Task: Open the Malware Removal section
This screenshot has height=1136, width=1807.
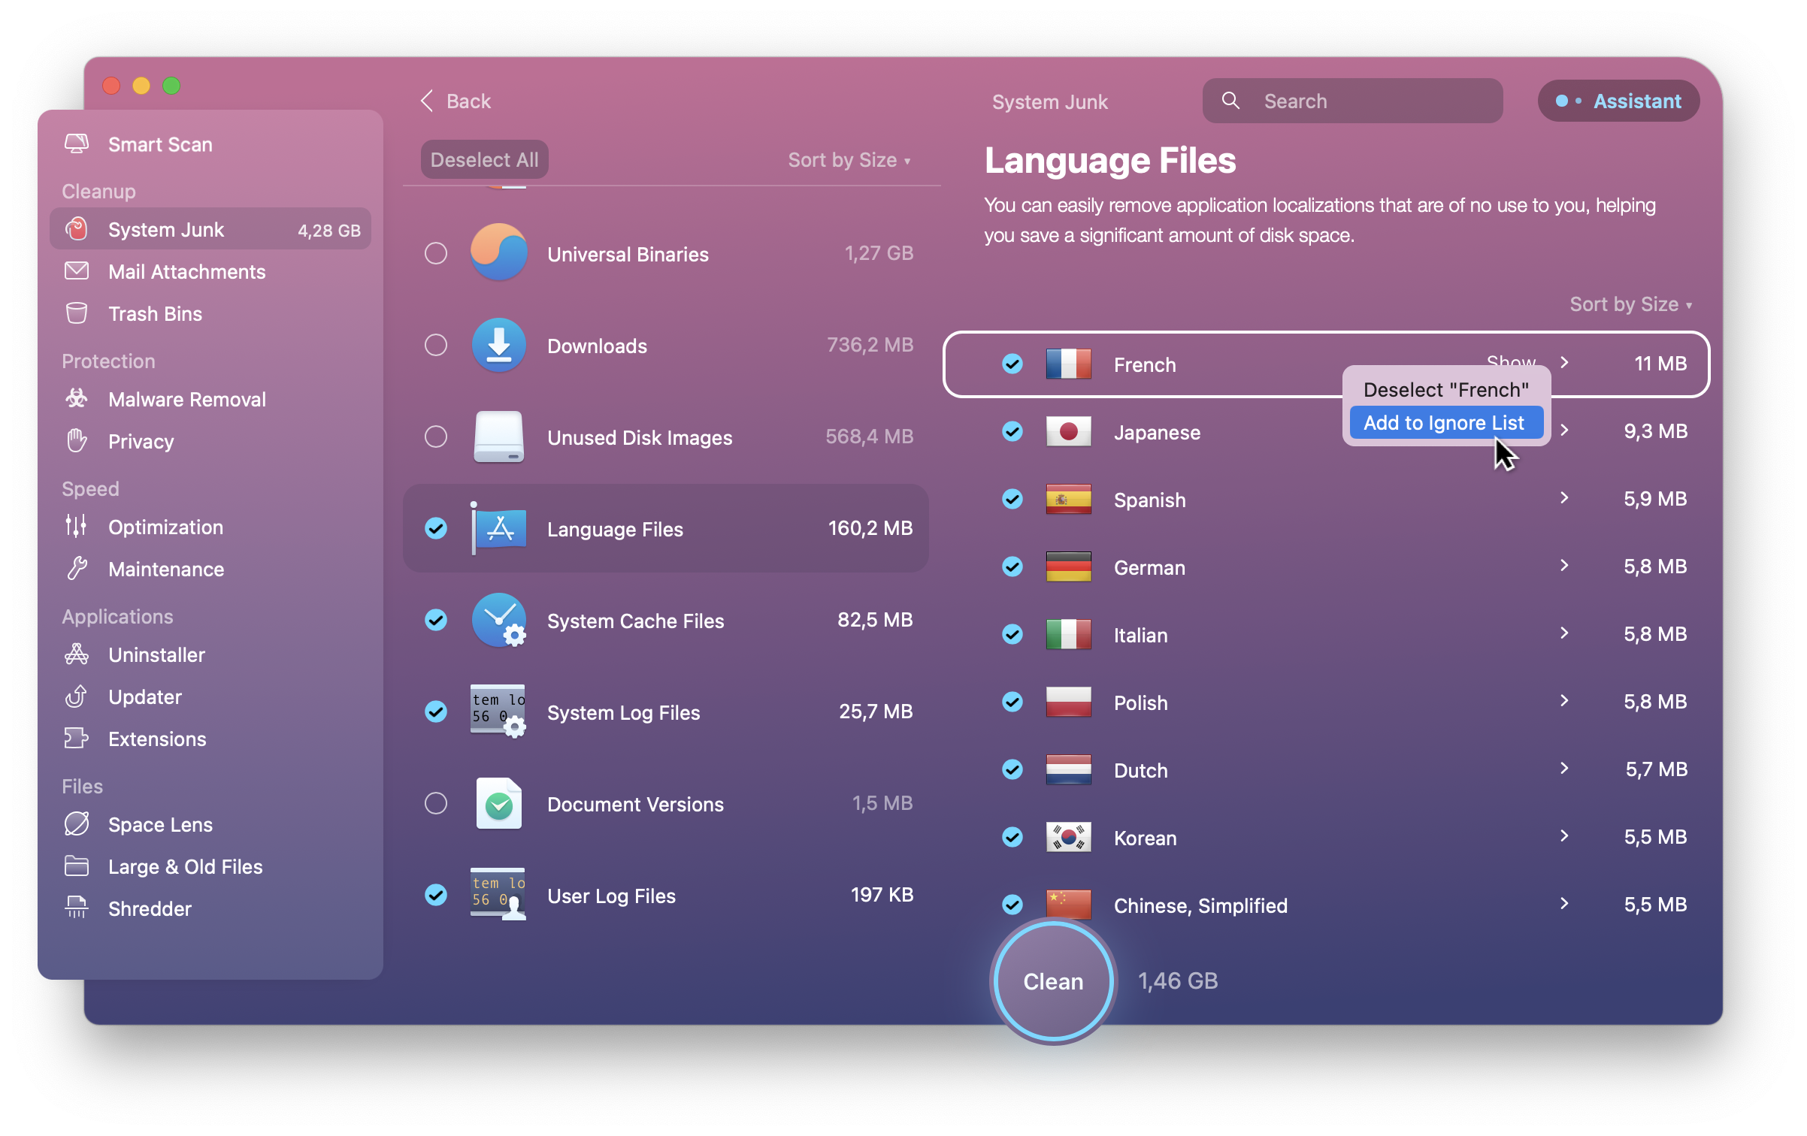Action: click(187, 399)
